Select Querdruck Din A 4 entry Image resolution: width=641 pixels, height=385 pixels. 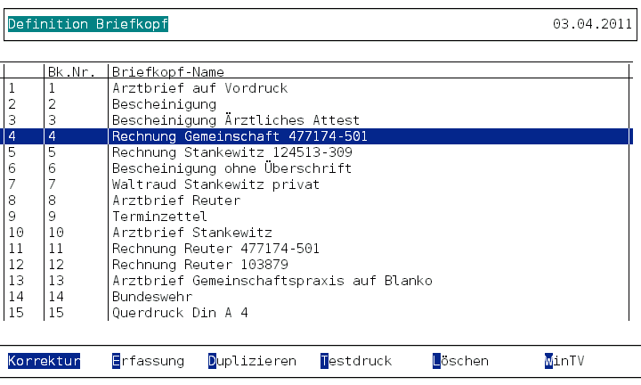[x=318, y=313]
